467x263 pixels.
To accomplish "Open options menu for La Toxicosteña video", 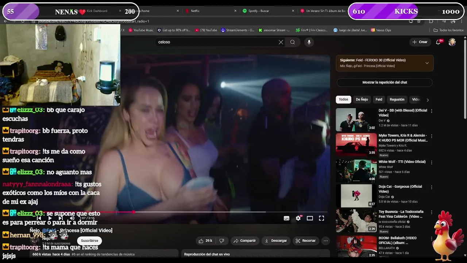I will [x=432, y=212].
